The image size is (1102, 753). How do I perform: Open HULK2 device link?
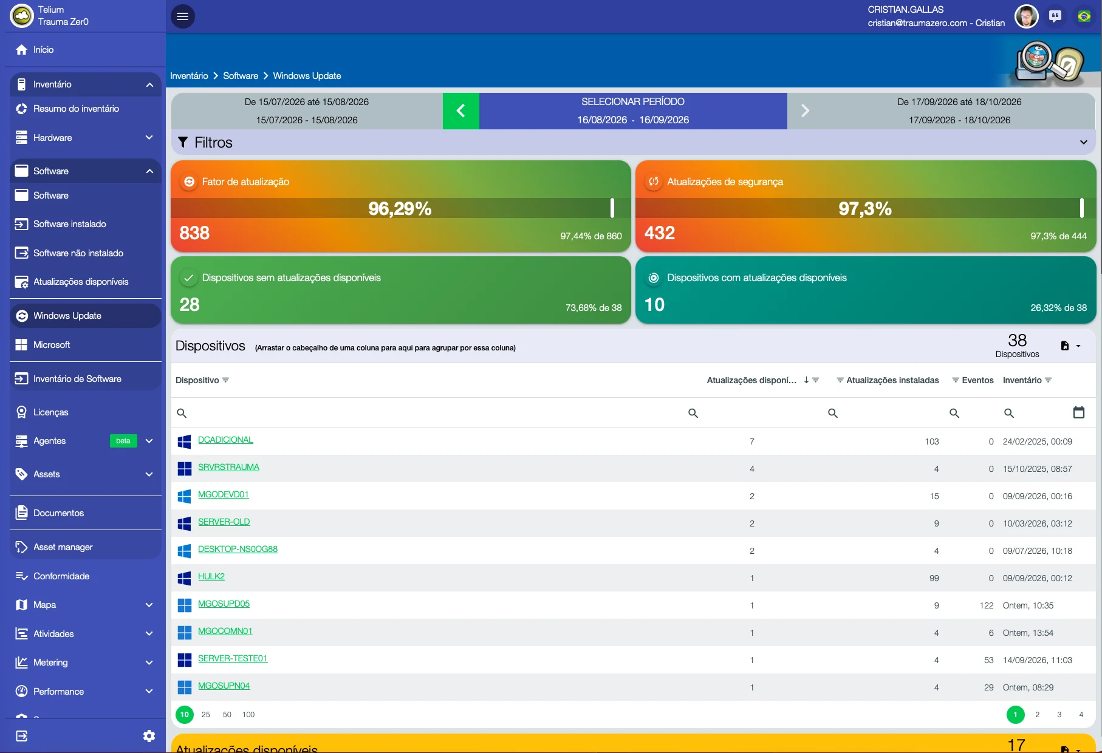point(211,577)
